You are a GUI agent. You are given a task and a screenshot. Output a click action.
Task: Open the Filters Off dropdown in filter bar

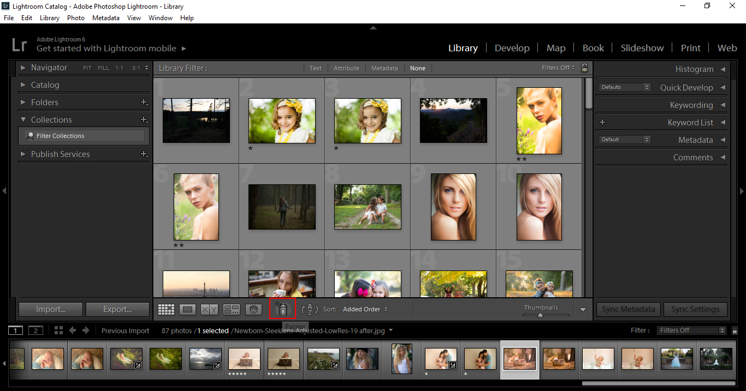coord(559,68)
